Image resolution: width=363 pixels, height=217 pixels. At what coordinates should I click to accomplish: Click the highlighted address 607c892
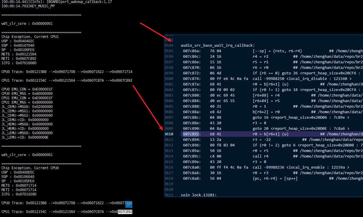tap(191, 134)
